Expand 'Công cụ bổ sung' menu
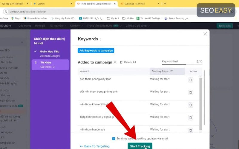 tap(137, 26)
